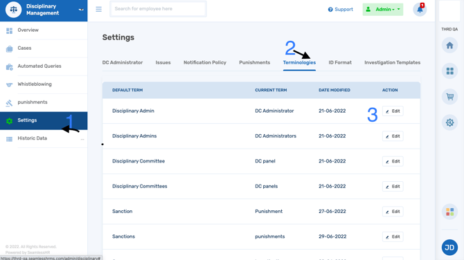
Task: Expand the Disciplinary Management module dropdown arrow
Action: tap(81, 10)
